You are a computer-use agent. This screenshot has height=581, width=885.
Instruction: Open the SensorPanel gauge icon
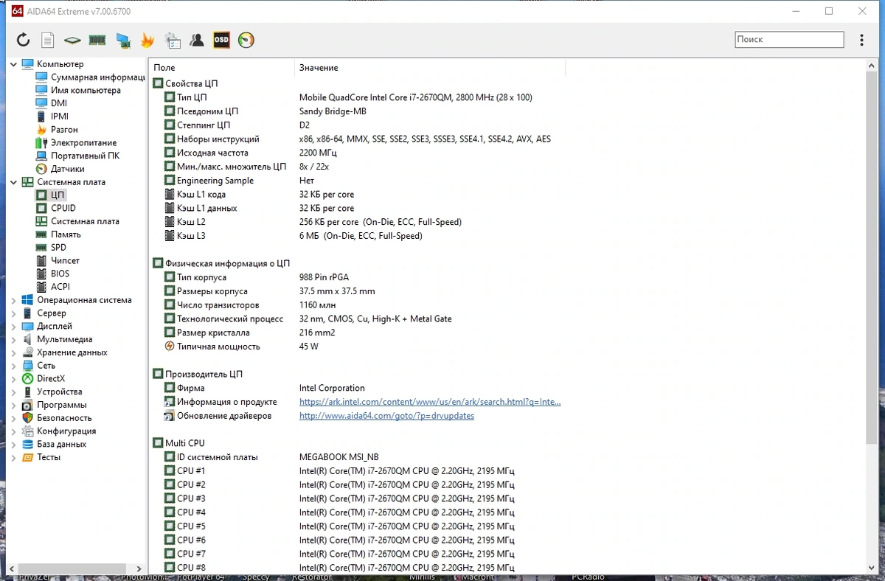pos(246,40)
